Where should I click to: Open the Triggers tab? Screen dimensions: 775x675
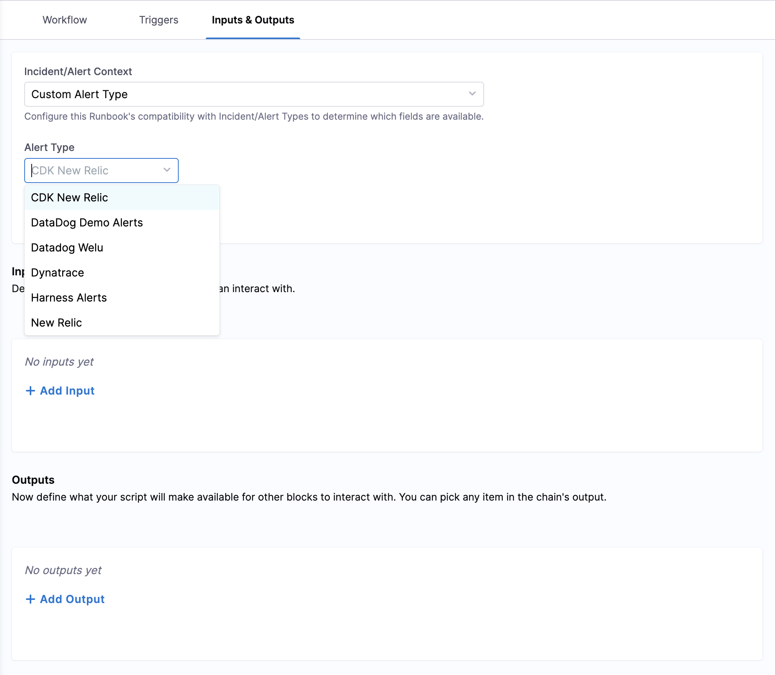point(158,20)
